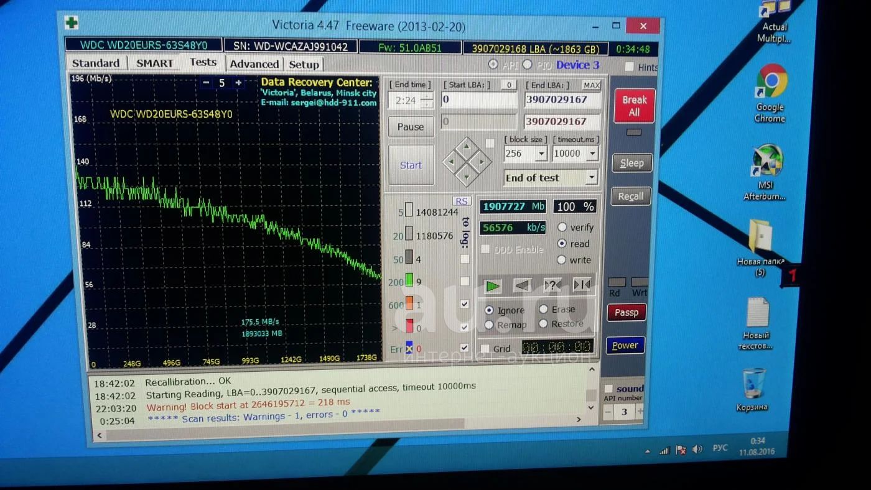
Task: Click the plus icon above the speed graph
Action: click(238, 82)
